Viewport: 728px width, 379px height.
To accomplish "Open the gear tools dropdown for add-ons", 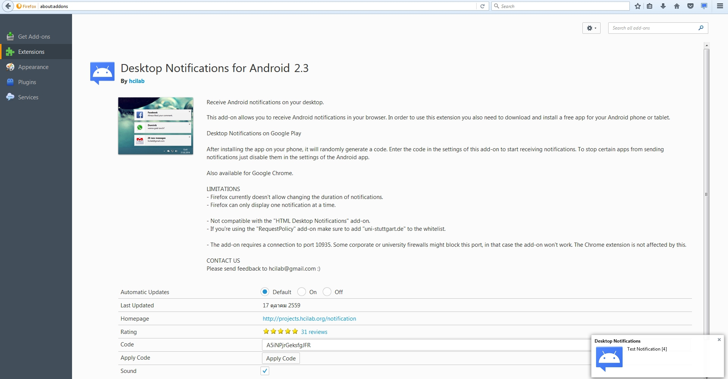I will pos(591,28).
